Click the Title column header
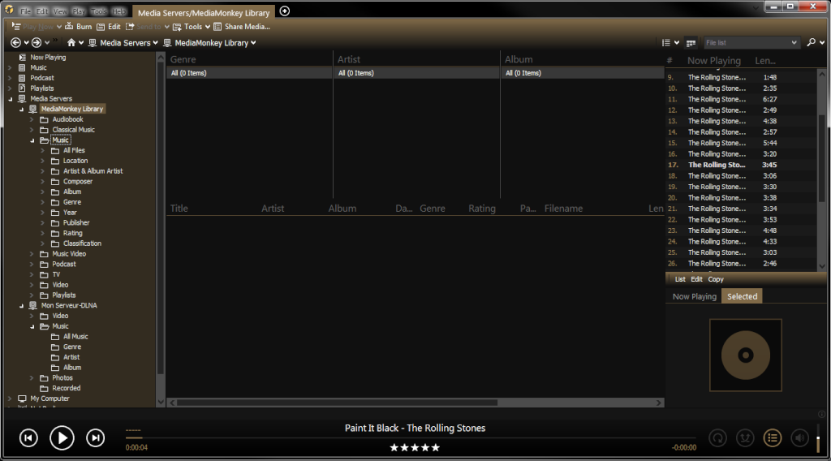This screenshot has height=461, width=831. pyautogui.click(x=179, y=209)
